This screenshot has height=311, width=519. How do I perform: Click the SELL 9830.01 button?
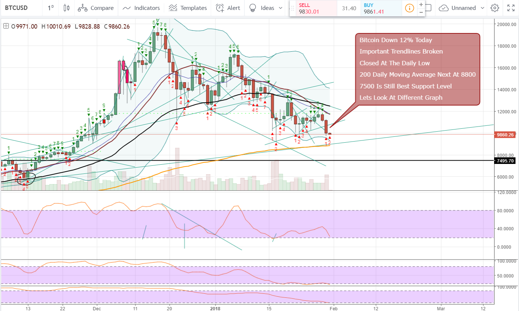[316, 8]
